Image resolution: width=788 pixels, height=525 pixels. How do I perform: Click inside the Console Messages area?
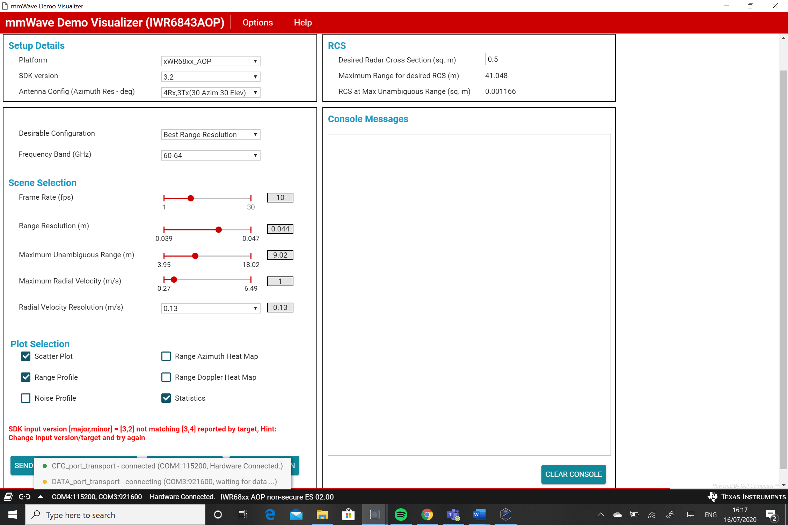click(469, 295)
